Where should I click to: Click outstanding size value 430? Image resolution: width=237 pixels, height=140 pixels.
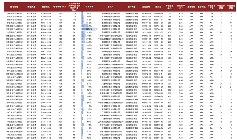tap(170, 32)
